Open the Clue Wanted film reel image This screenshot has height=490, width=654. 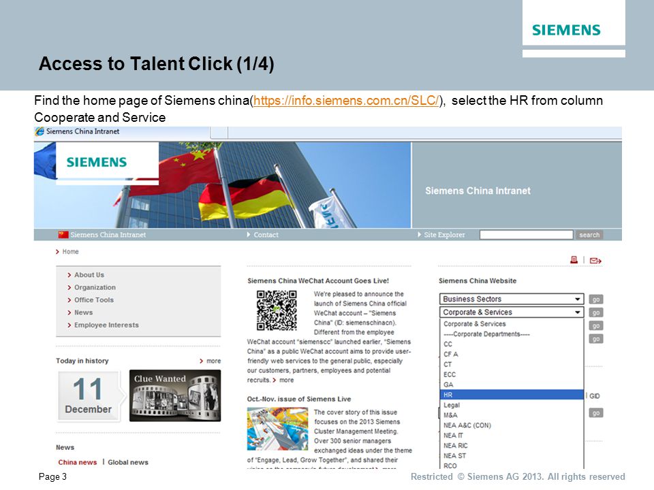click(175, 395)
